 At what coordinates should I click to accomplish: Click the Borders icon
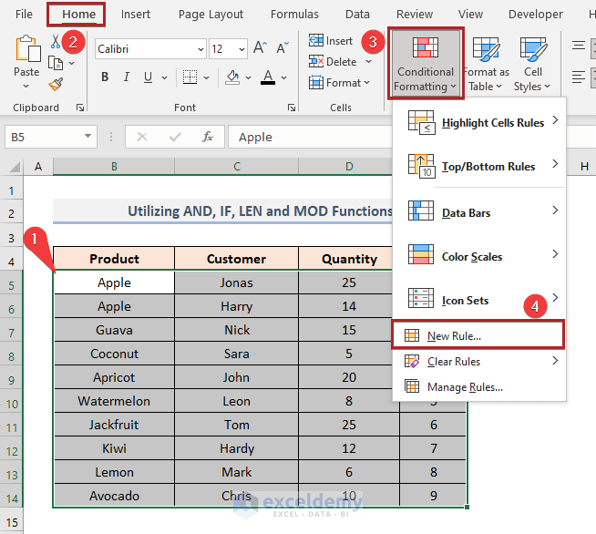tap(190, 77)
